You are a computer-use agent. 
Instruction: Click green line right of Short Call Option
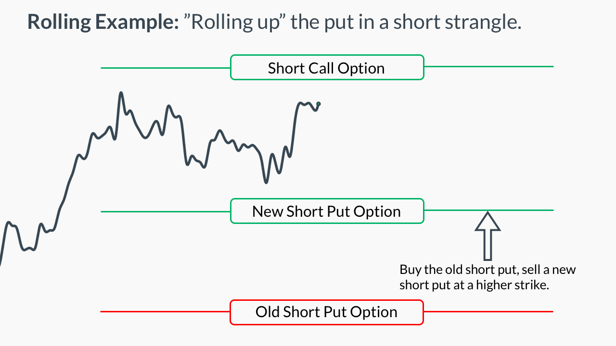(489, 66)
